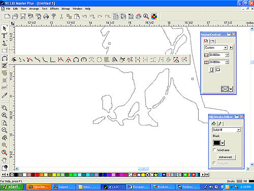Viewport: 254px width, 191px height.
Task: Click the Print icon in toolbar
Action: 46,16
